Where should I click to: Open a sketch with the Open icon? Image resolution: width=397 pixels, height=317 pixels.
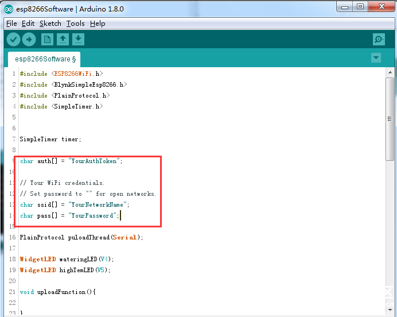point(63,40)
